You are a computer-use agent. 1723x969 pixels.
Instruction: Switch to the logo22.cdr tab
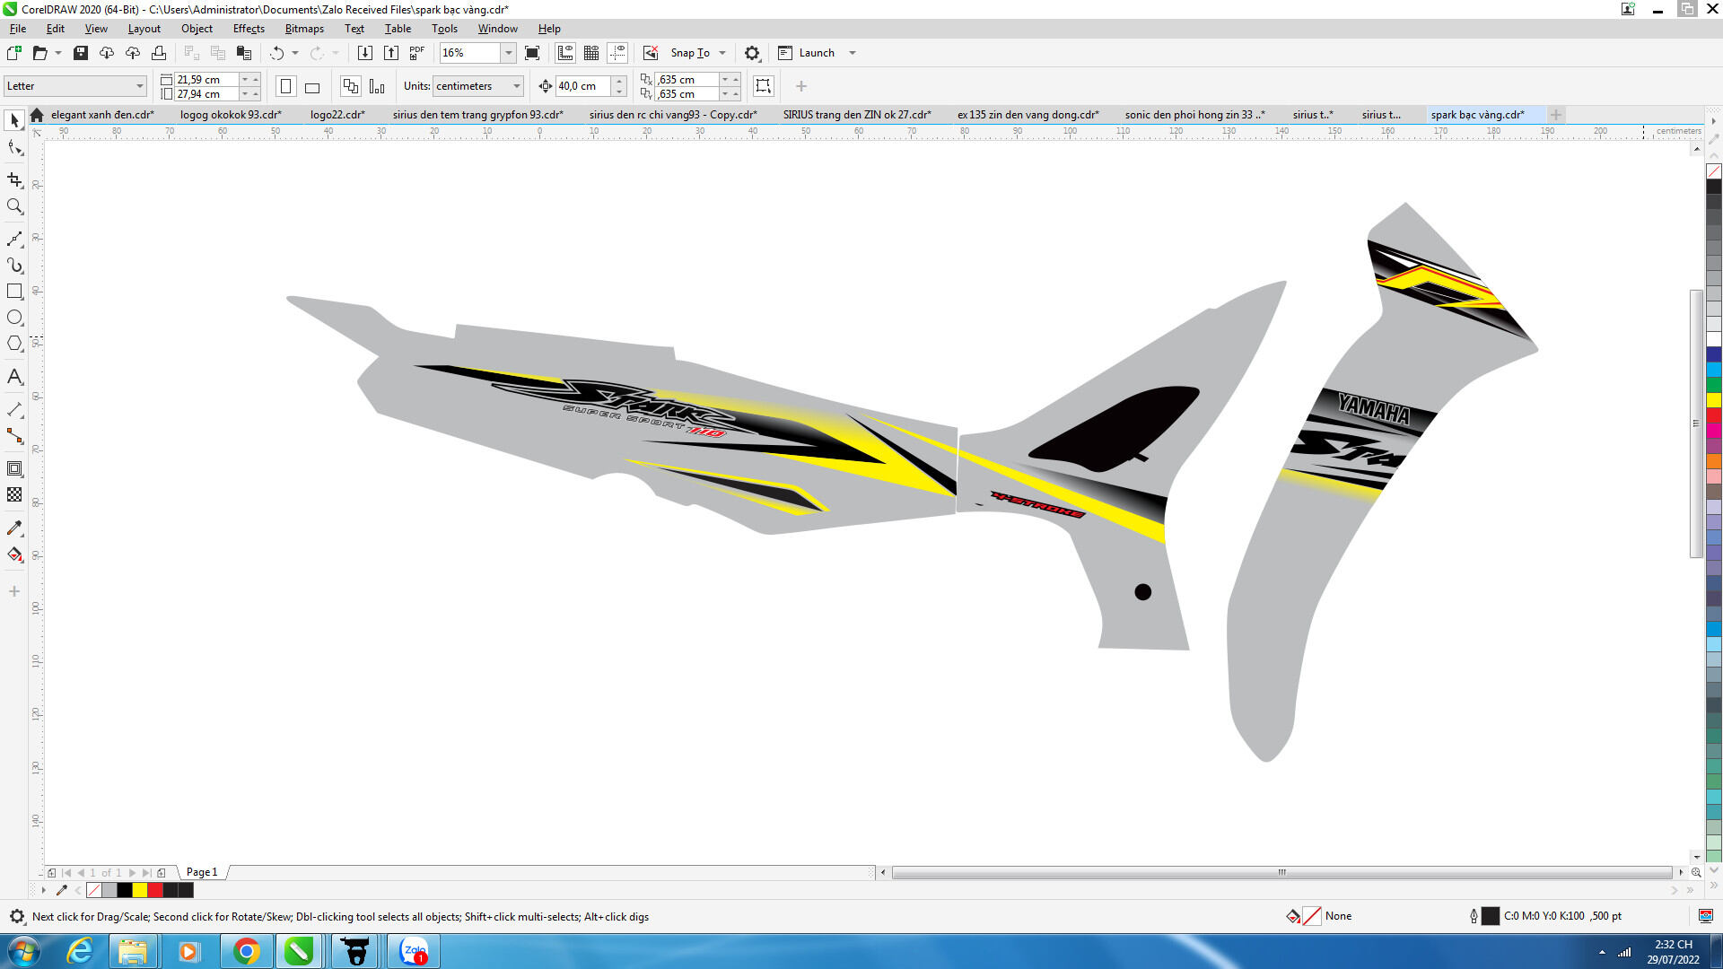click(x=337, y=115)
